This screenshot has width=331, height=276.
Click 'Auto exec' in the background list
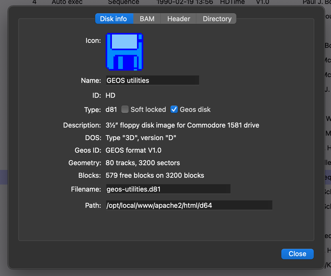coord(67,2)
